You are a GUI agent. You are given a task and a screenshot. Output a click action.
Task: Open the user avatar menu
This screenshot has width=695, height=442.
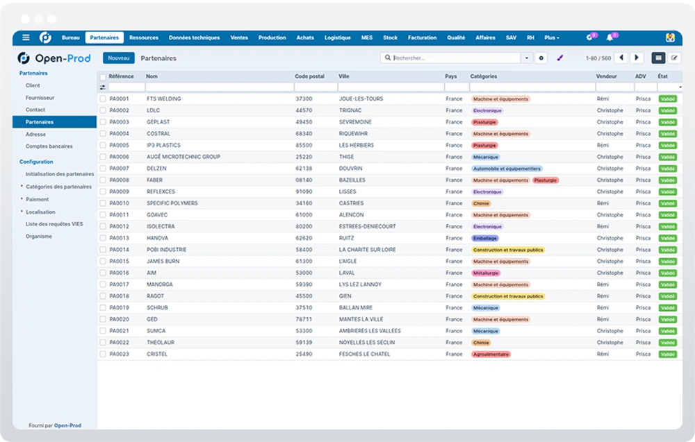(670, 37)
